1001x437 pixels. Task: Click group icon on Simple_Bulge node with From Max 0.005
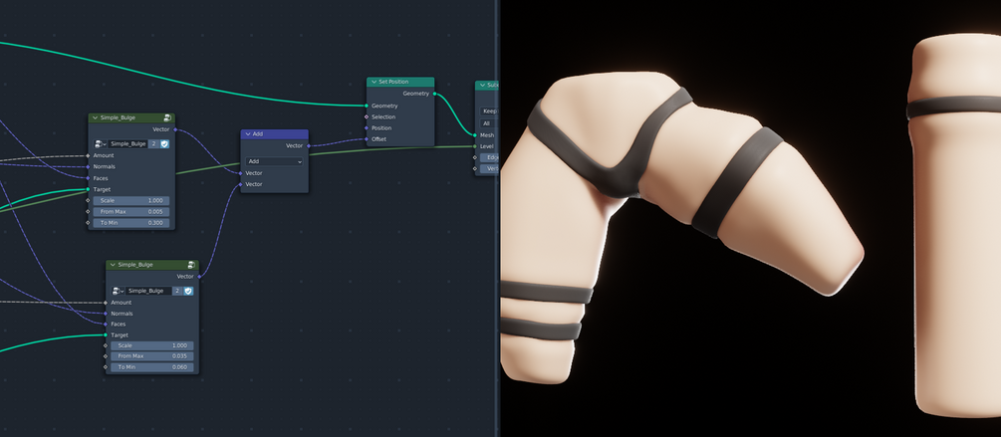point(167,118)
